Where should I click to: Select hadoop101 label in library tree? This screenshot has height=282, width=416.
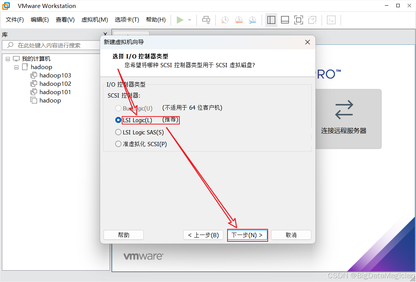55,92
